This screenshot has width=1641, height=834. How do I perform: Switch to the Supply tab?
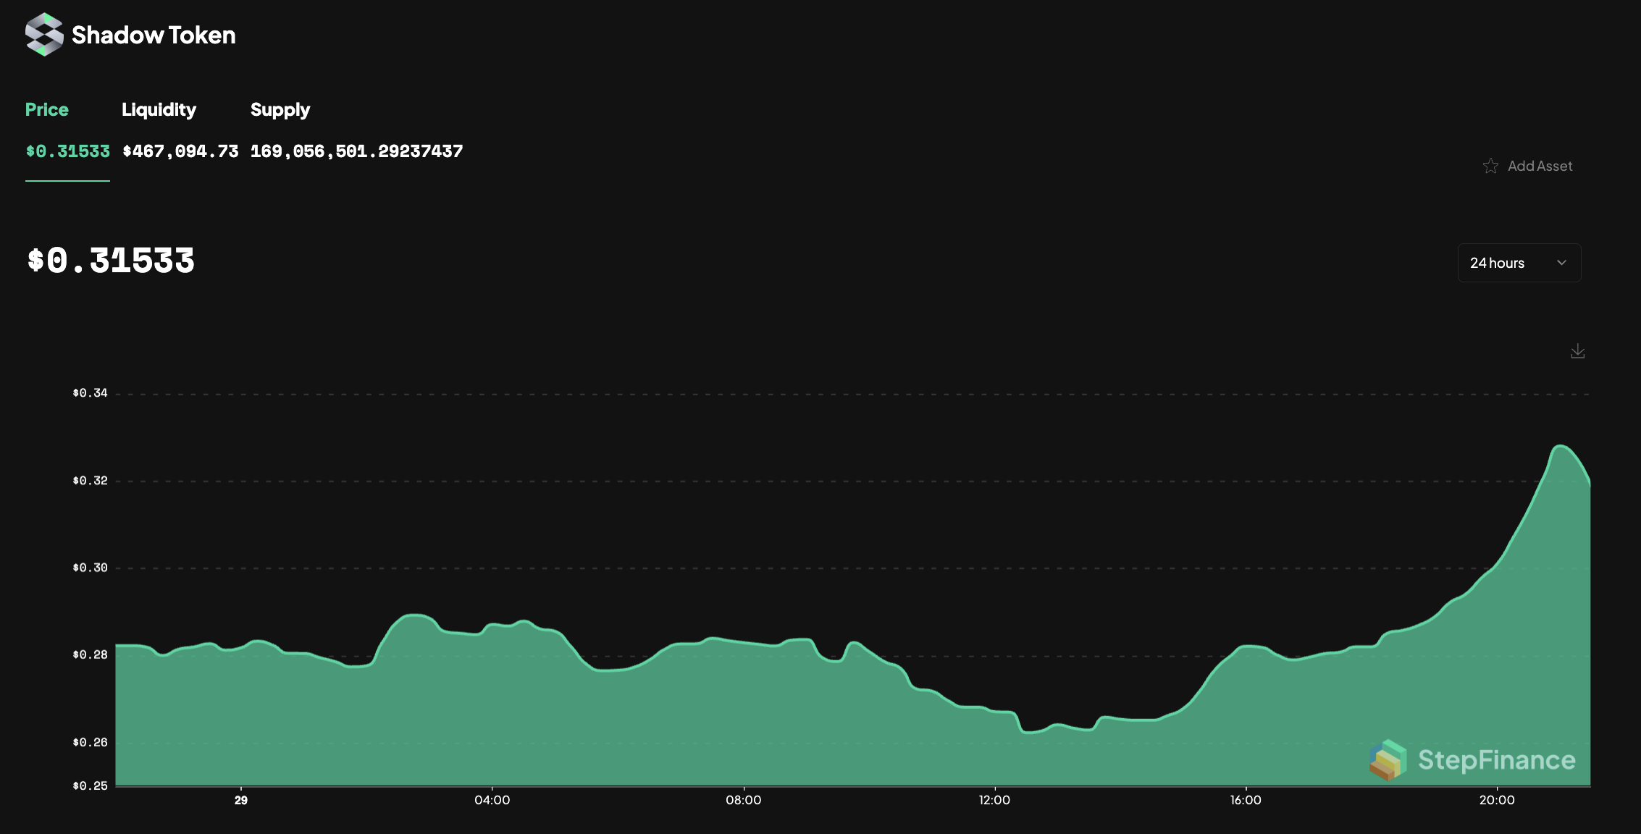[280, 109]
